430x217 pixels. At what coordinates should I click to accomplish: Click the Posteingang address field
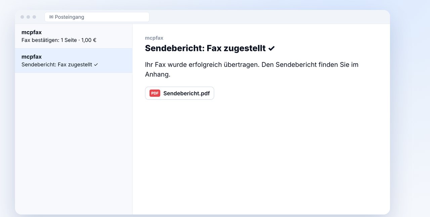point(97,17)
